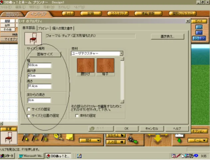Click the 置き換え replace button

[x=167, y=36]
